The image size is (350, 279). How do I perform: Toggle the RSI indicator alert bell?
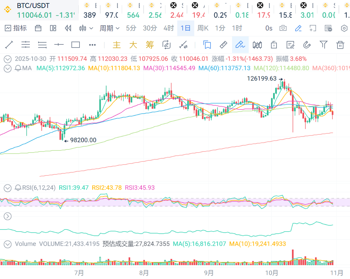coord(18,188)
